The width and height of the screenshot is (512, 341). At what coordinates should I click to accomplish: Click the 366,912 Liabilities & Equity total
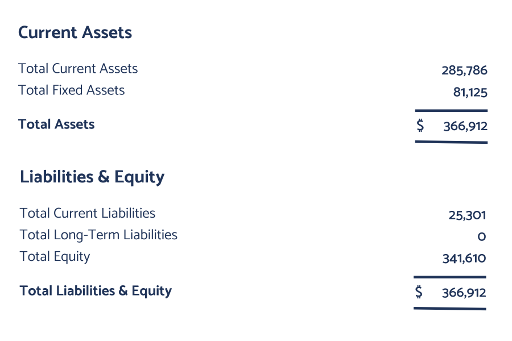pos(464,293)
